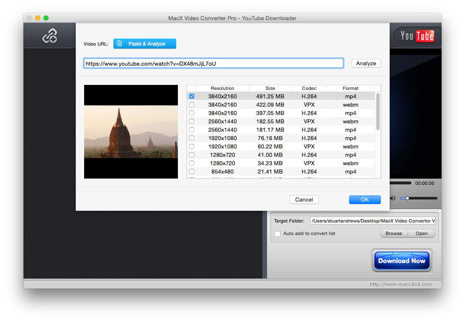Click the Target Folder label
The width and height of the screenshot is (465, 322).
[289, 221]
